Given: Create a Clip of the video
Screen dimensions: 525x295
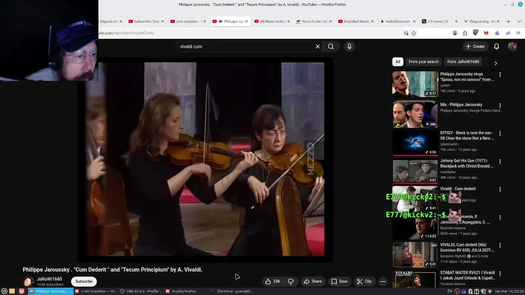Looking at the screenshot, I should pyautogui.click(x=364, y=281).
